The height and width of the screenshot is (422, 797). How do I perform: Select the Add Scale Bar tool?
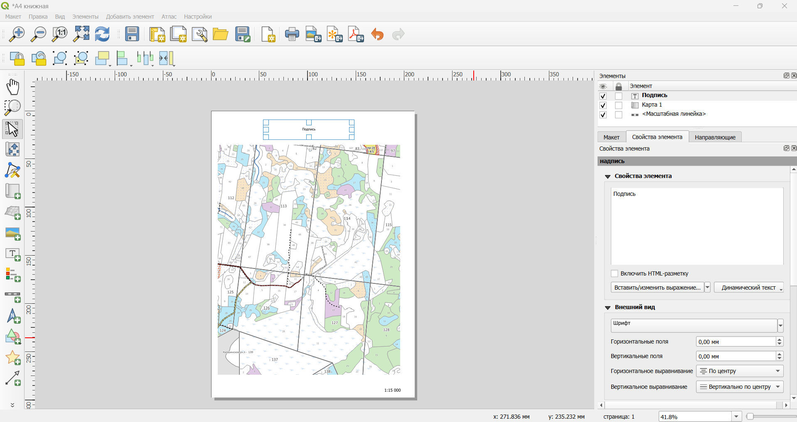point(13,296)
